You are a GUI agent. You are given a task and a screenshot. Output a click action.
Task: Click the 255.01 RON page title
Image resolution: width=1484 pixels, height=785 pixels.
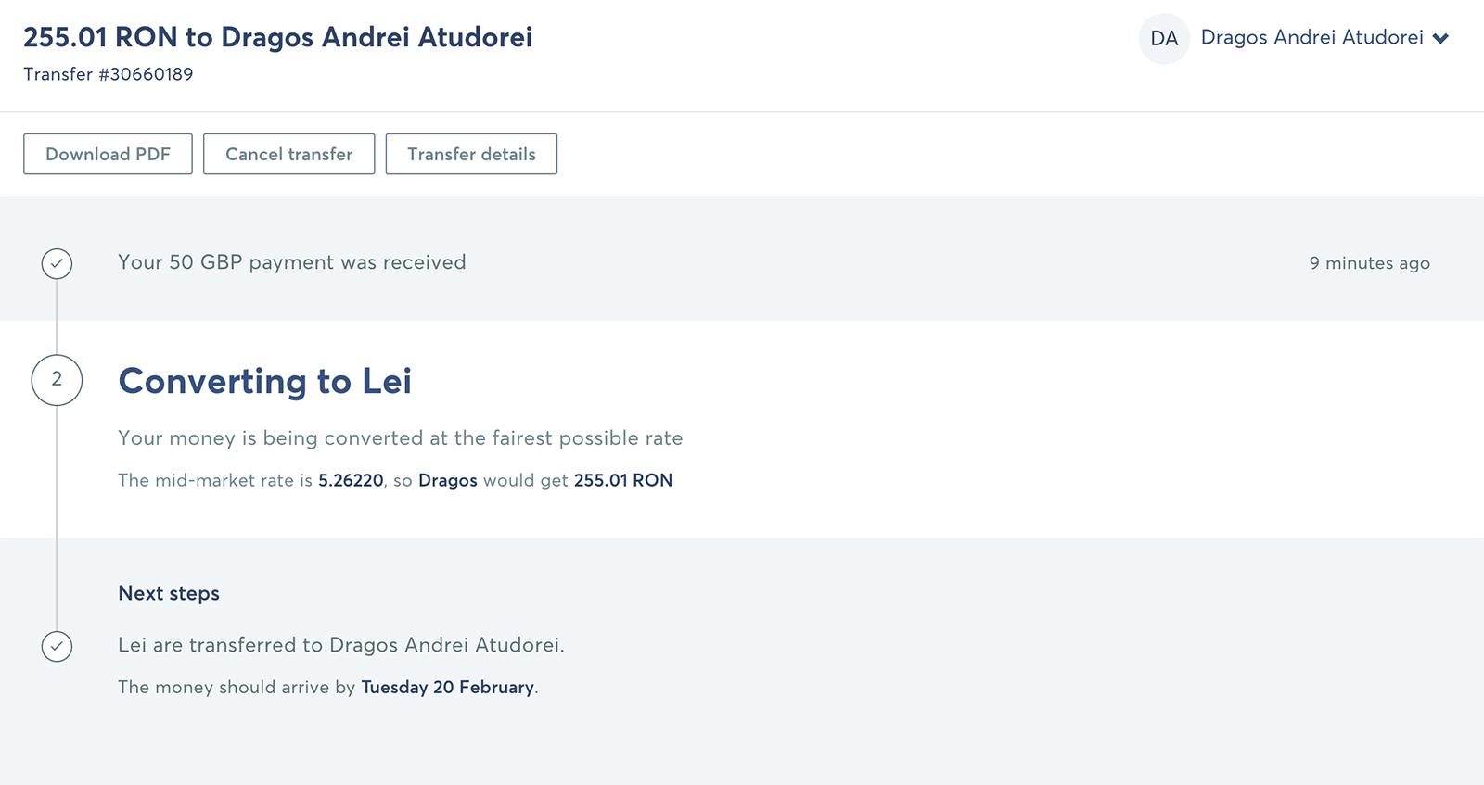coord(278,37)
